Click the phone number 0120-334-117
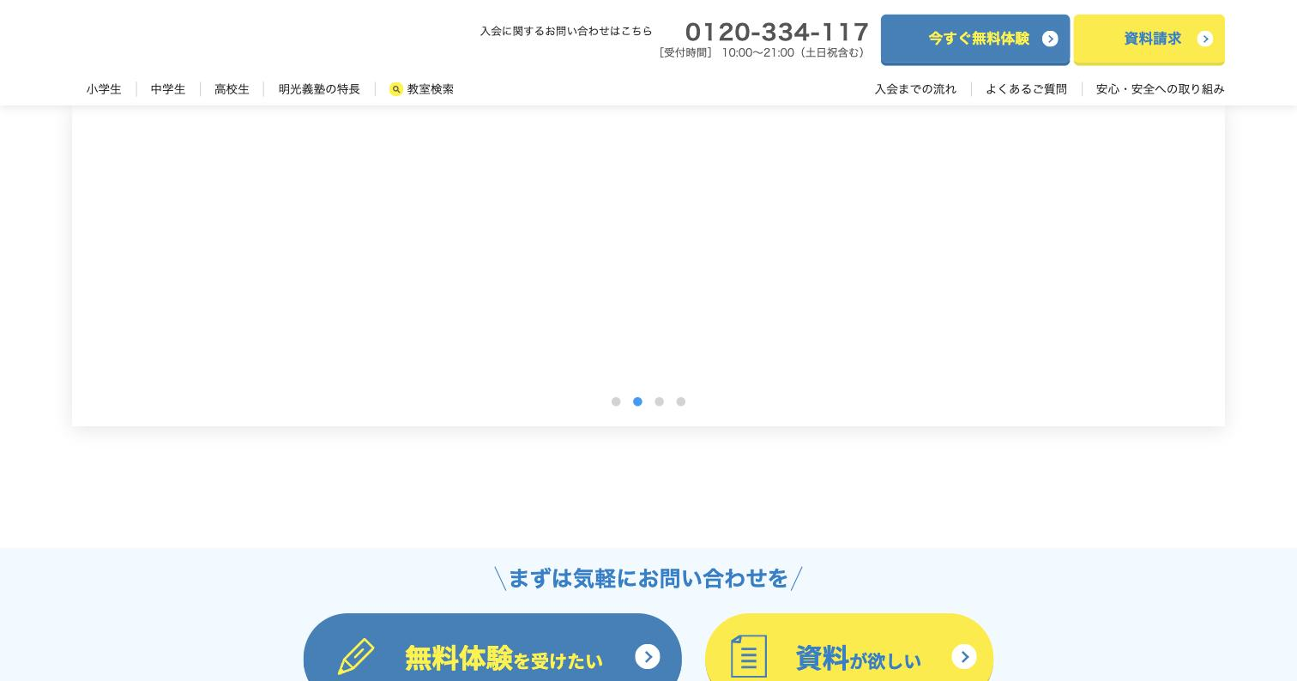1297x681 pixels. point(777,32)
